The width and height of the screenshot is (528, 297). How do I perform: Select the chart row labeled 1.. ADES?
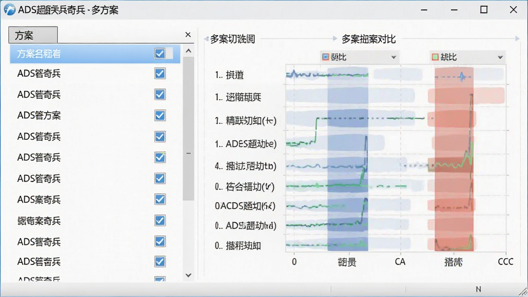click(245, 144)
